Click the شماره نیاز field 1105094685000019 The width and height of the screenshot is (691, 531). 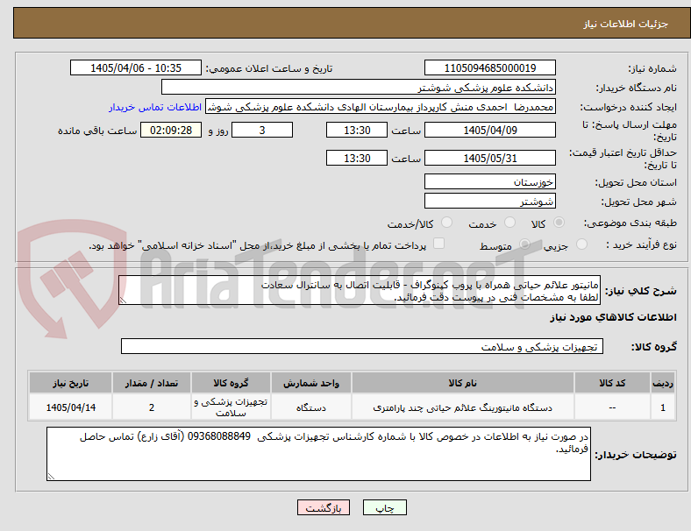[489, 67]
